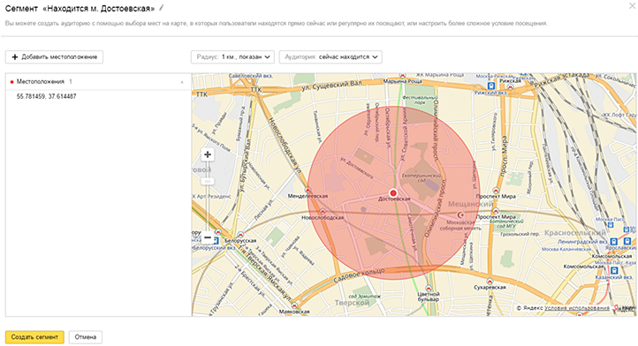The image size is (638, 346).
Task: Zoom out the map with minus button
Action: (208, 237)
